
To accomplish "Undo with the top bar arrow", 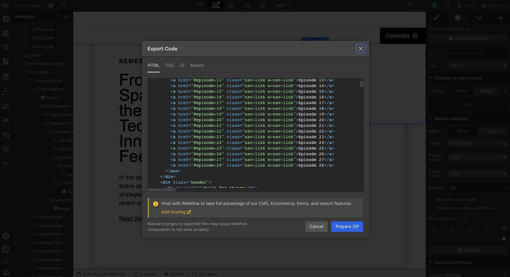I will point(410,5).
